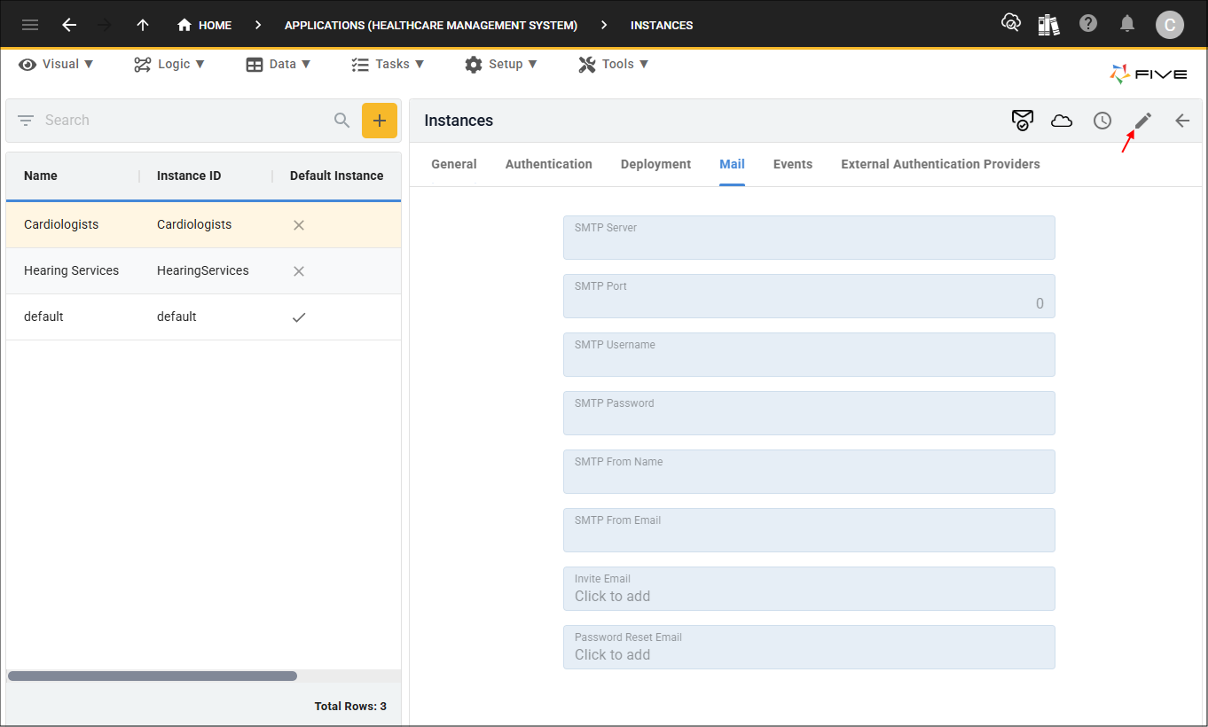Viewport: 1208px width, 727px height.
Task: Click the yellow plus add button
Action: tap(379, 121)
